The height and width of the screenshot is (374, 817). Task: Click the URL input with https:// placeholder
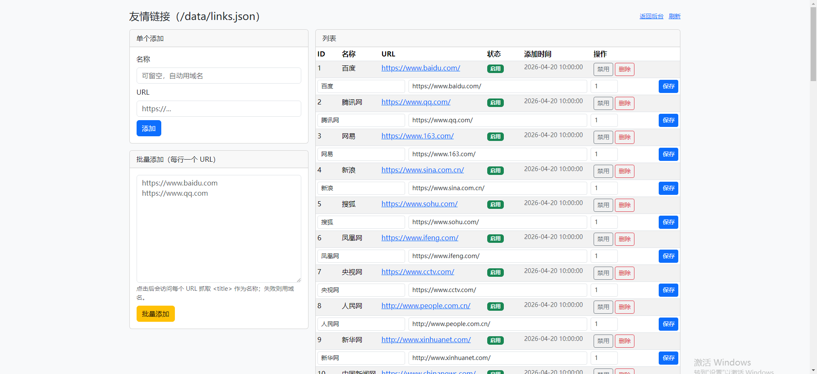pyautogui.click(x=219, y=109)
